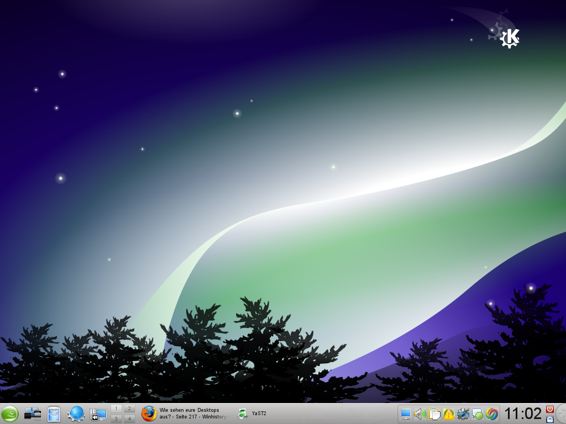The width and height of the screenshot is (566, 424).
Task: Activate the YaST2 taskbar entry
Action: pyautogui.click(x=253, y=414)
